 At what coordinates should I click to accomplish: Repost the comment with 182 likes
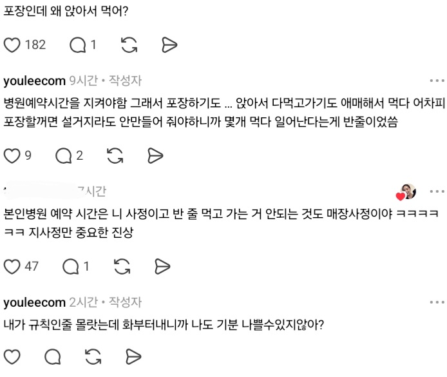pos(129,44)
